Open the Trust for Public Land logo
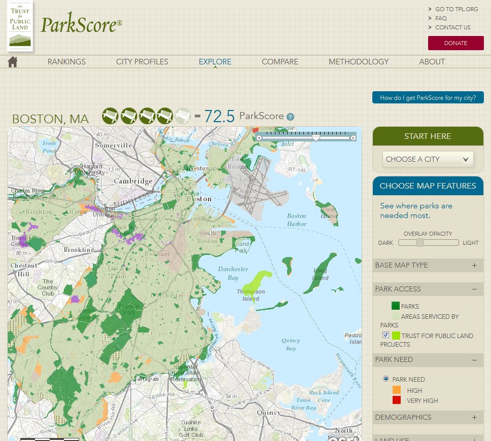This screenshot has width=491, height=441. (x=20, y=26)
